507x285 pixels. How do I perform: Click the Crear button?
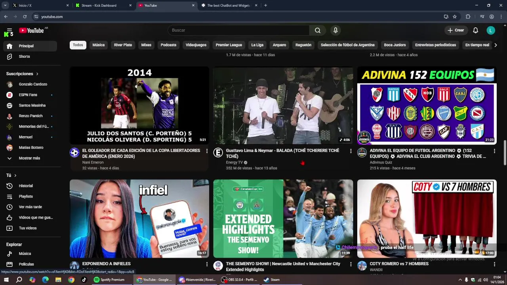456,30
